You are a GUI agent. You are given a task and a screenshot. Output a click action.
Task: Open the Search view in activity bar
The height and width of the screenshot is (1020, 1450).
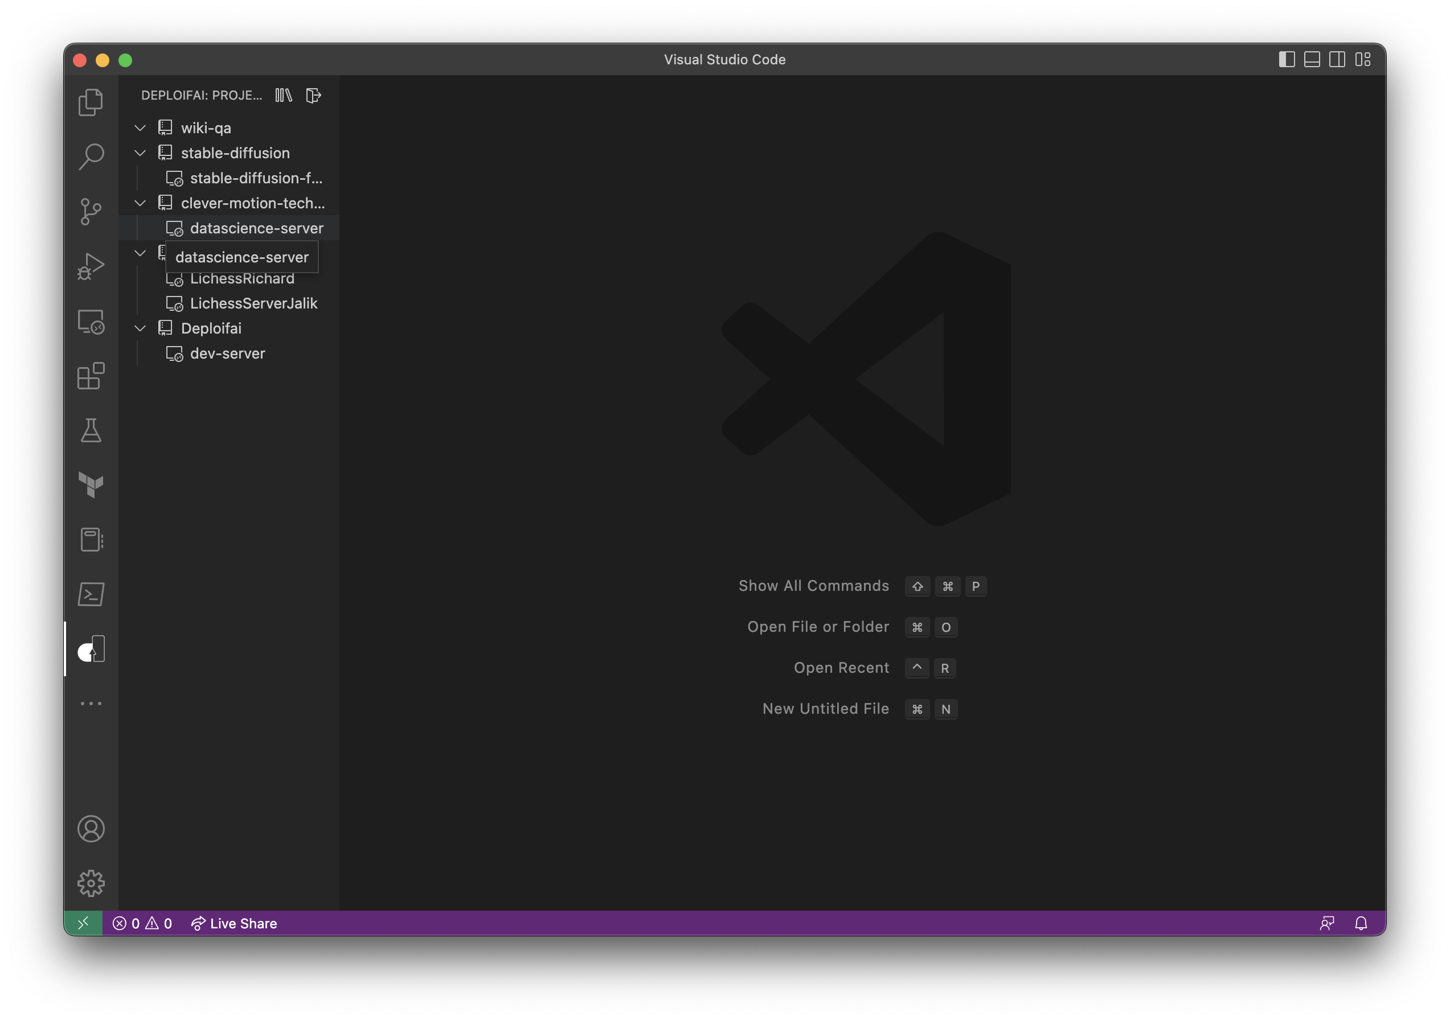[x=91, y=157]
